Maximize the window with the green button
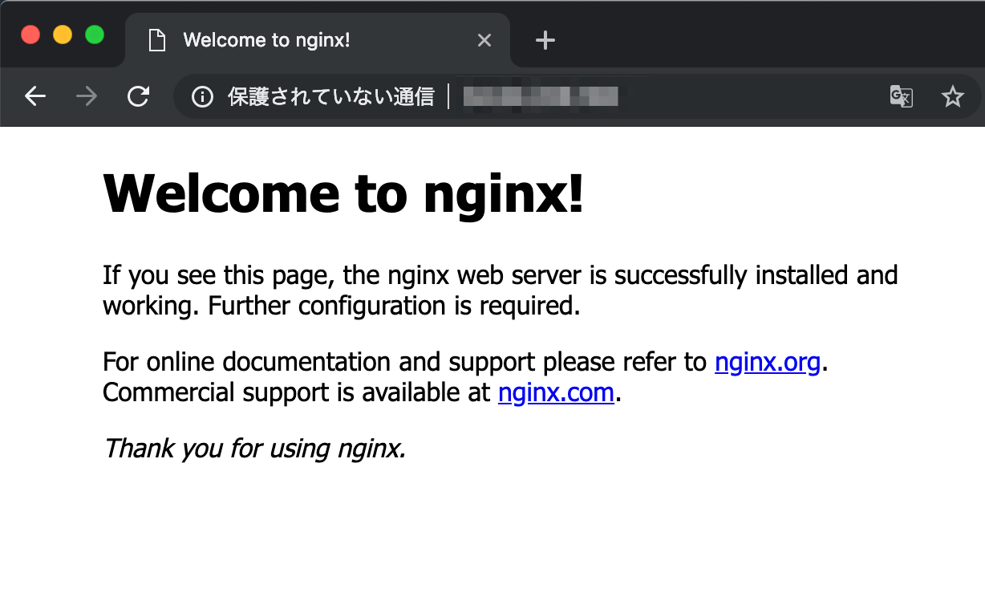The height and width of the screenshot is (597, 985). 95,35
